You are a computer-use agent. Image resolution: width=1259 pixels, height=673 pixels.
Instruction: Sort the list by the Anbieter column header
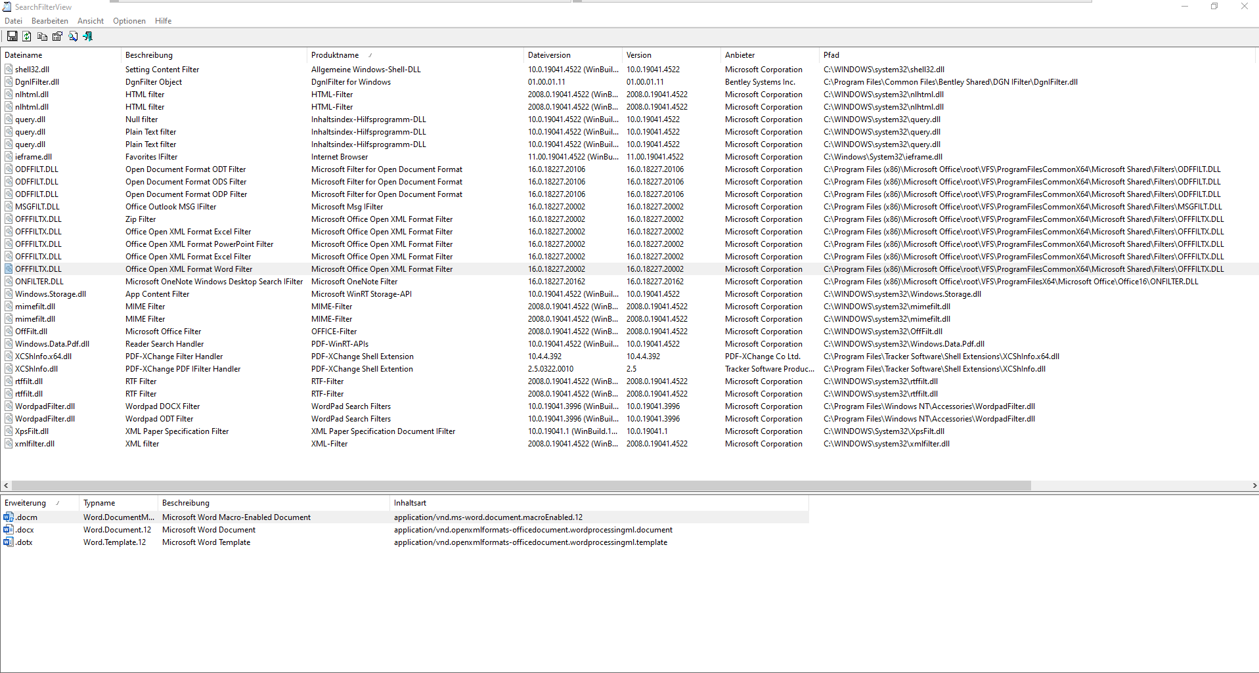pos(740,55)
